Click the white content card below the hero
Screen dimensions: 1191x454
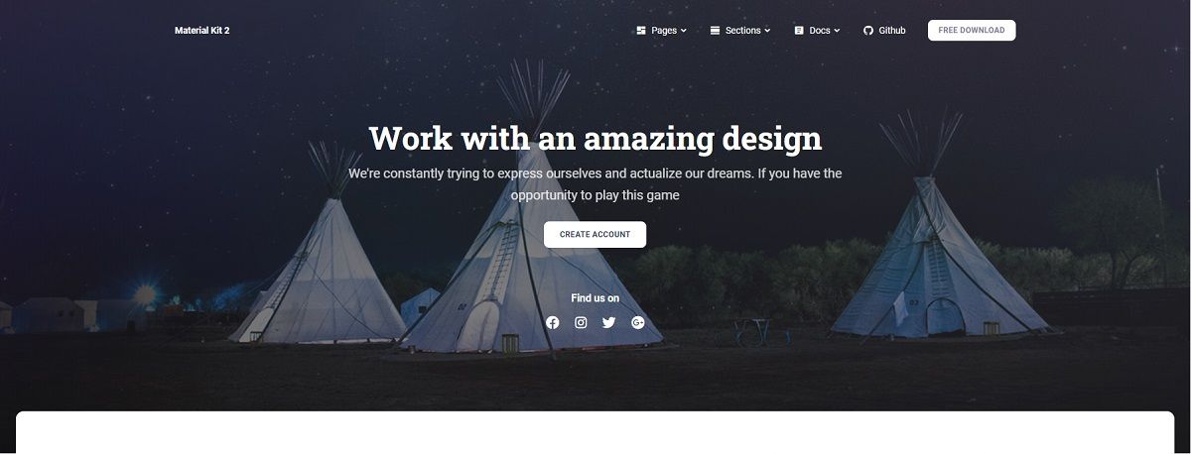595,432
